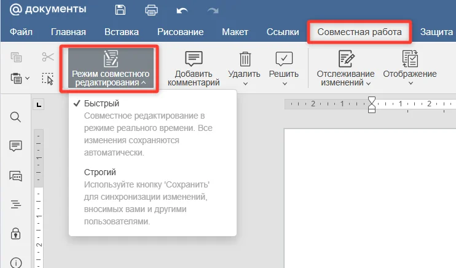
Task: Switch to the Insert tab
Action: (x=122, y=32)
